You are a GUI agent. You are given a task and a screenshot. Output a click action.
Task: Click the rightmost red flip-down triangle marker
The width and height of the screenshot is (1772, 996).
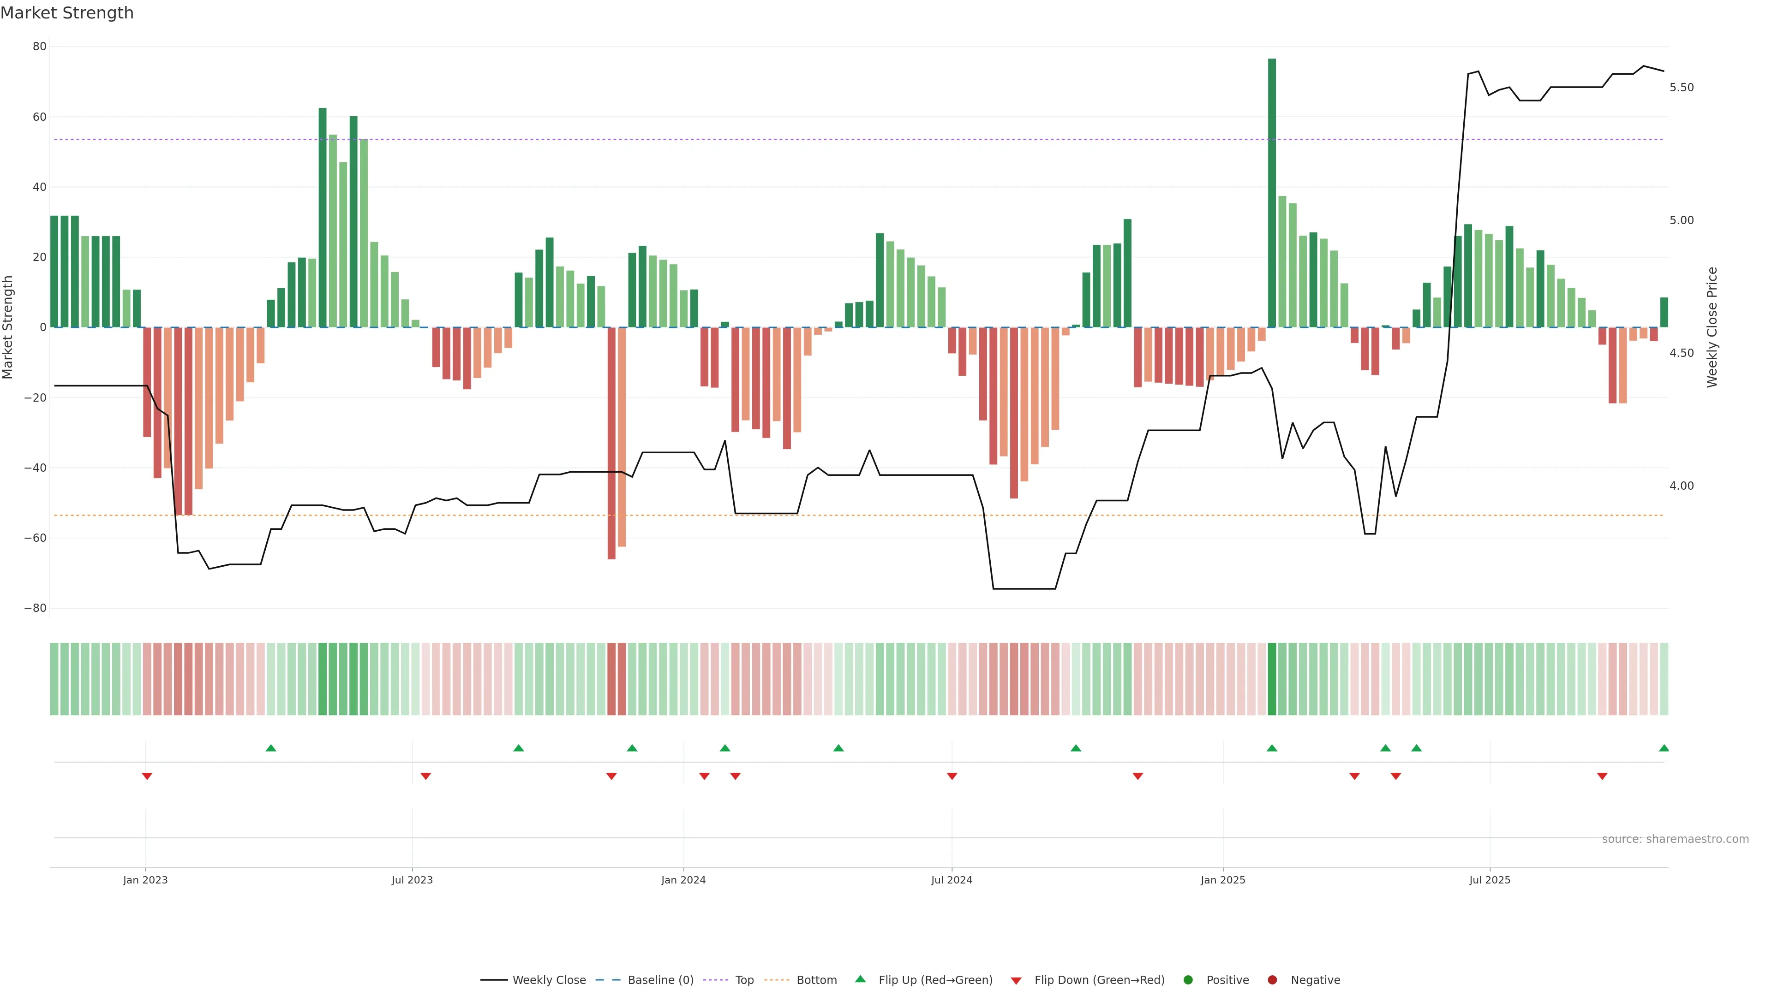click(x=1602, y=776)
